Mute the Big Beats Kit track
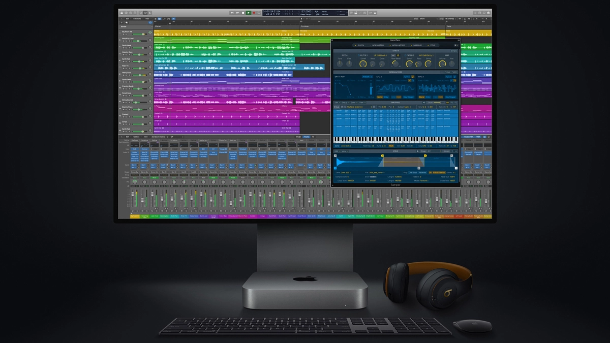 tap(124, 34)
